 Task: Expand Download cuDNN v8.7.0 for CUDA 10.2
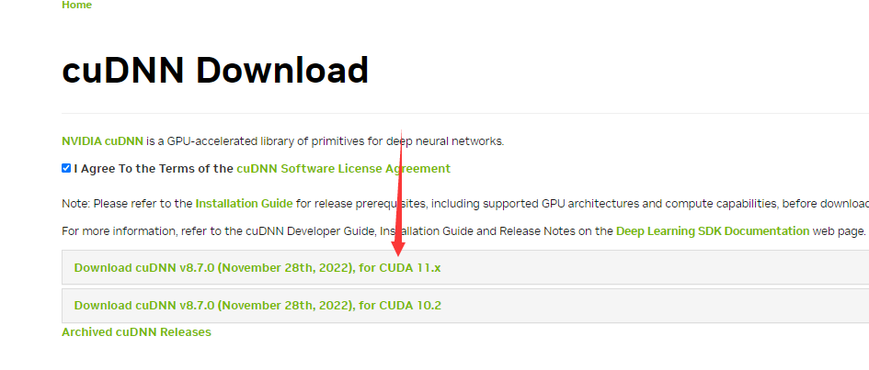[x=465, y=306]
